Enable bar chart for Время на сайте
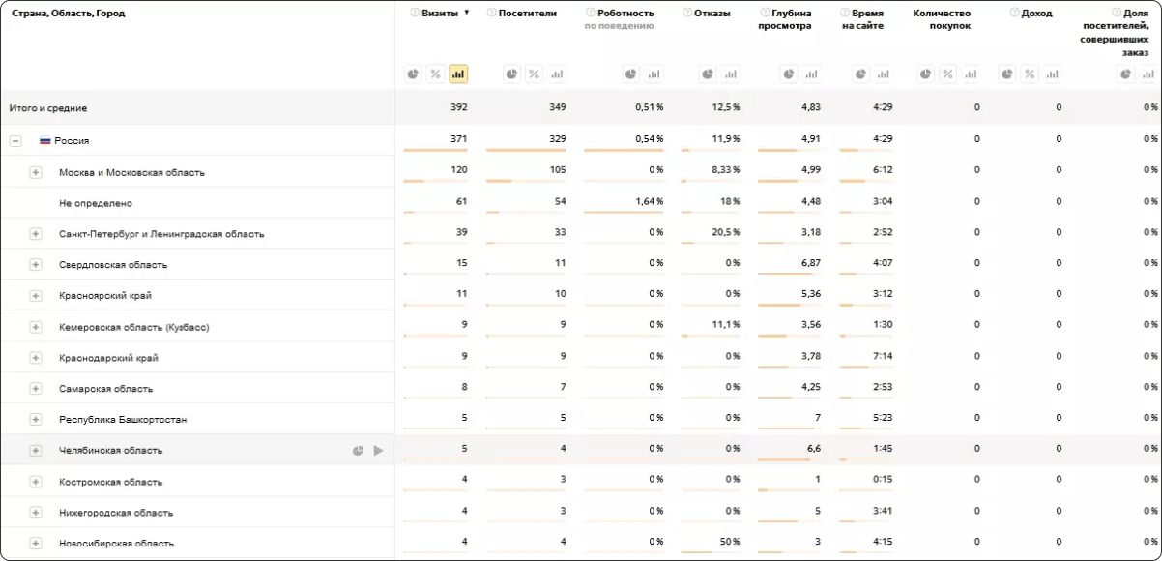 pos(884,74)
